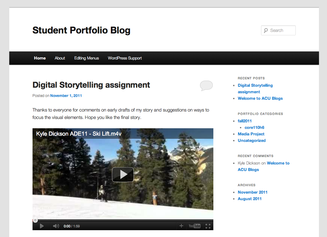Enter fullscreen using the expand icon
The width and height of the screenshot is (327, 237).
(x=208, y=226)
